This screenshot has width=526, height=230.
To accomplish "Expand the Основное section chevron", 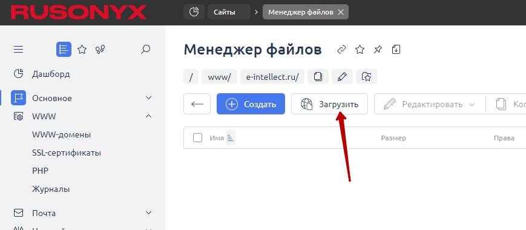I will [x=149, y=98].
